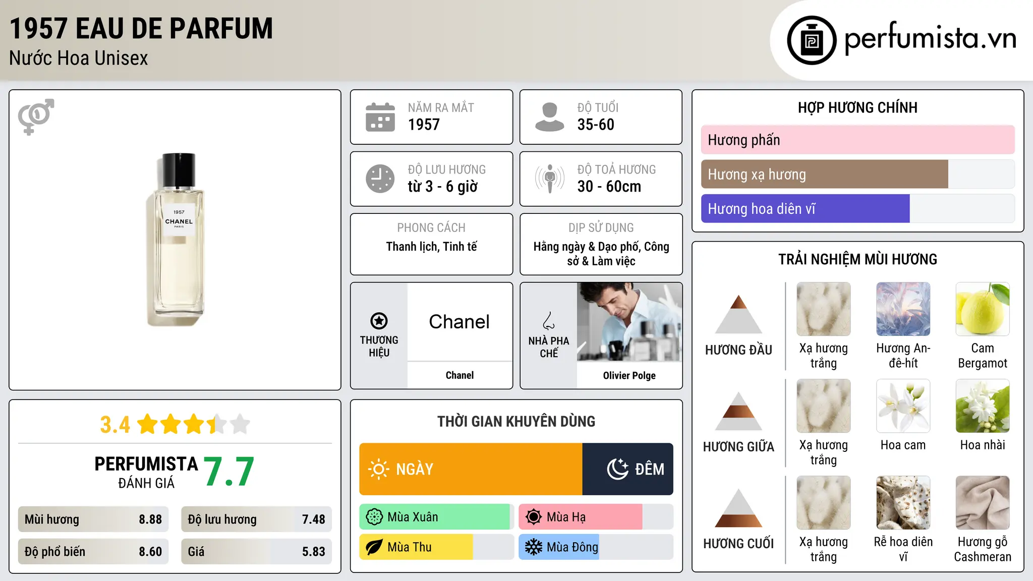
Task: Click the pink Hương phấn accord bar
Action: pyautogui.click(x=858, y=140)
